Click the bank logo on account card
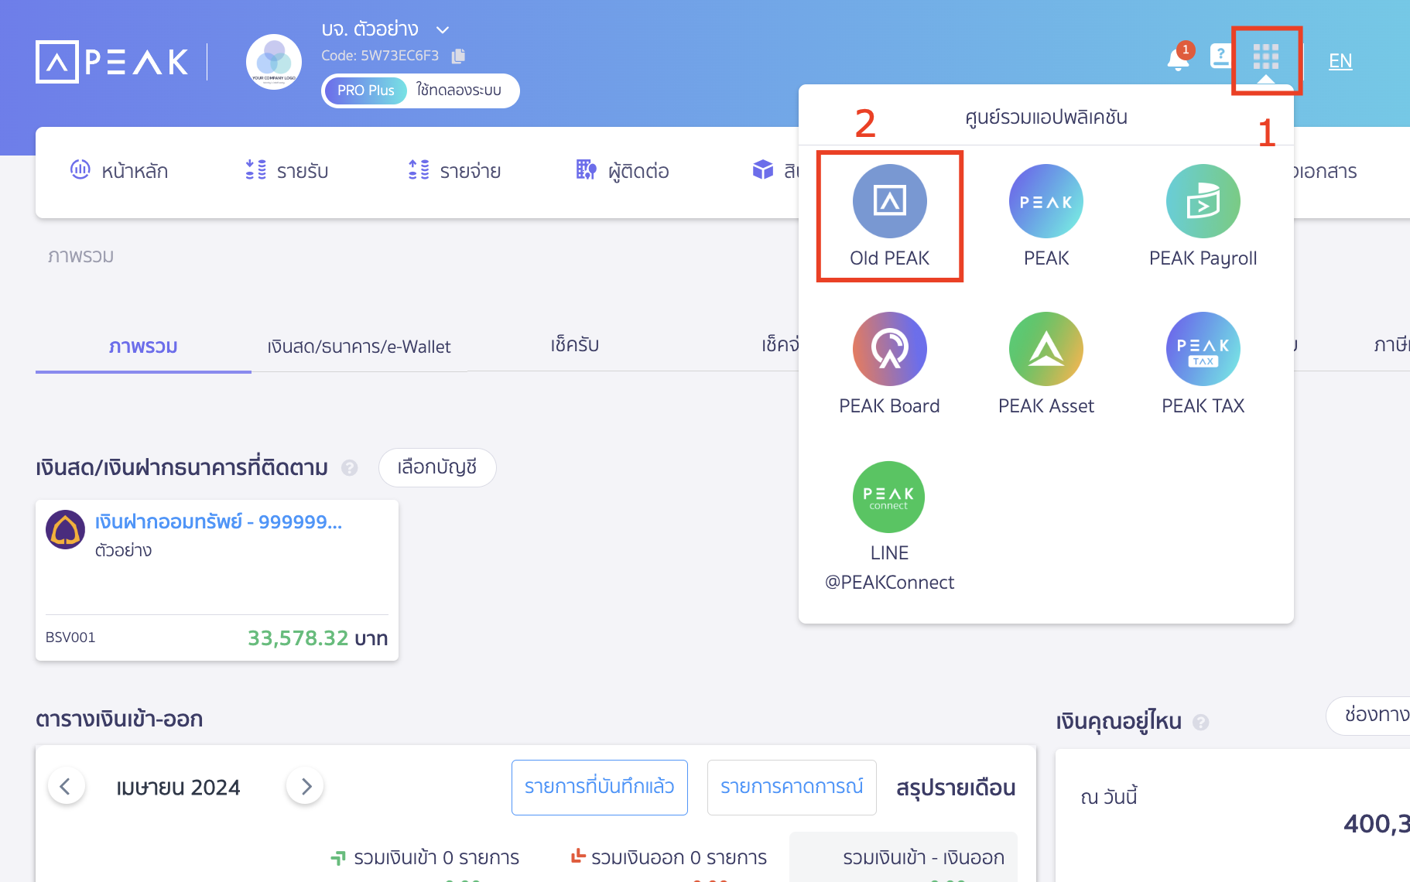This screenshot has height=882, width=1410. (66, 529)
